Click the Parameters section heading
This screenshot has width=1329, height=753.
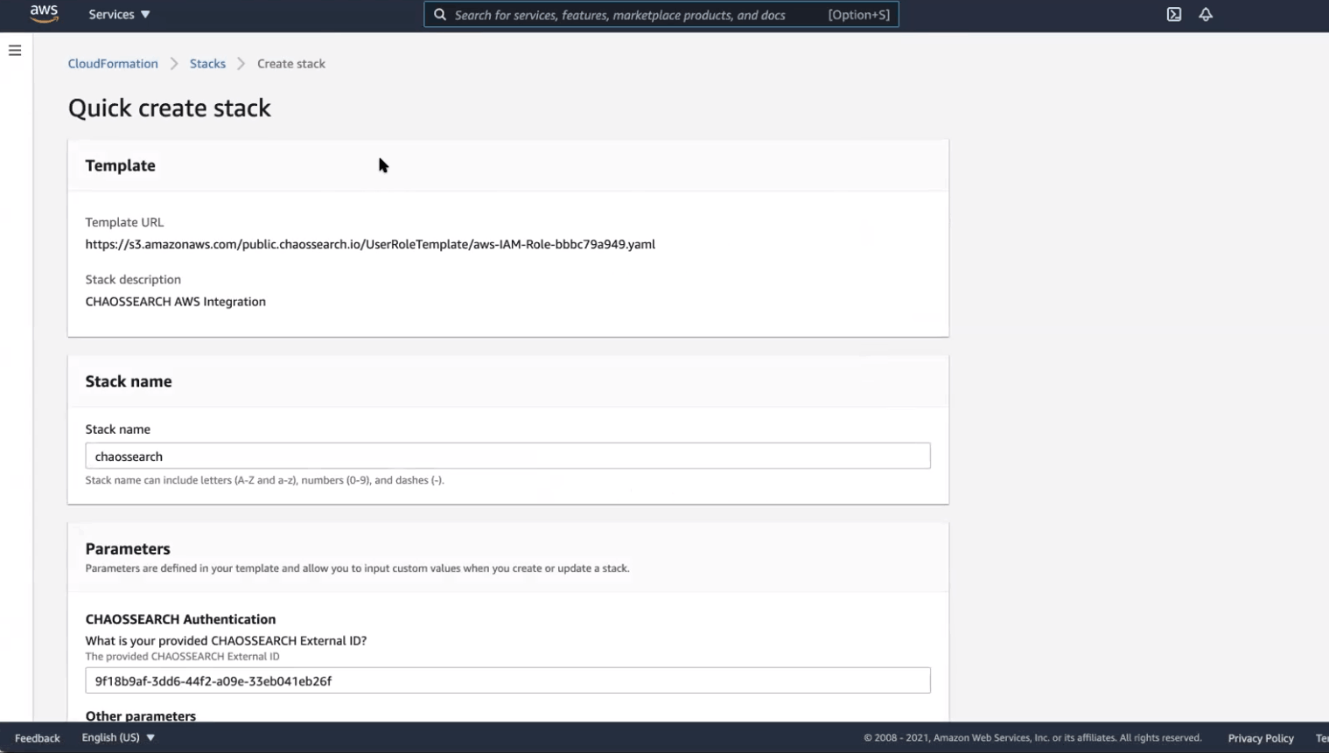click(x=128, y=548)
